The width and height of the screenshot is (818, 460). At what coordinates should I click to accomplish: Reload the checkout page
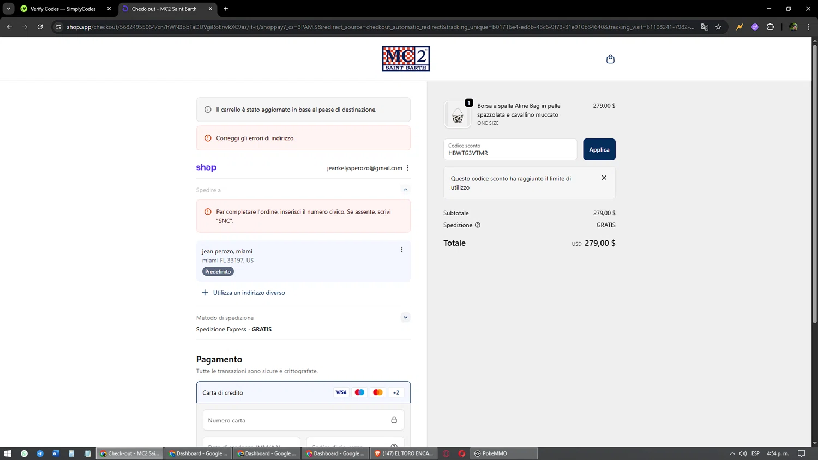click(x=40, y=27)
